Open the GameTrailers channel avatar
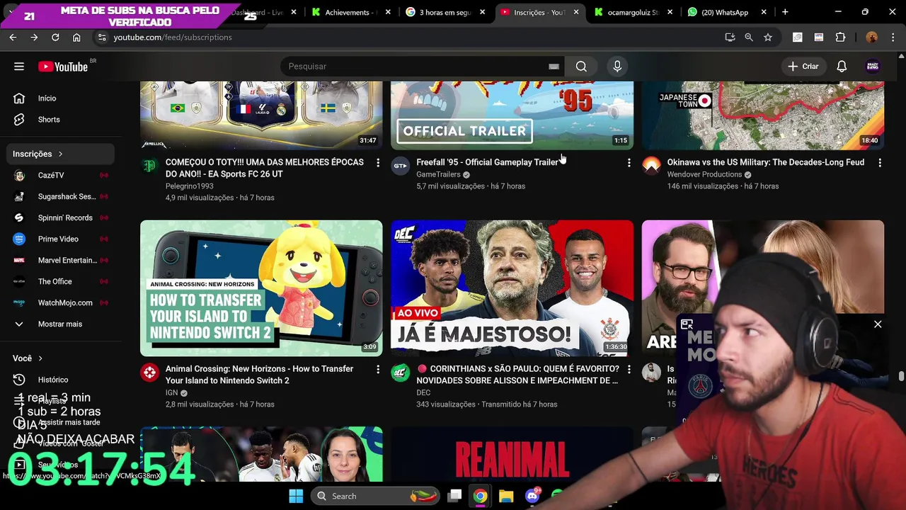This screenshot has width=906, height=510. 400,166
